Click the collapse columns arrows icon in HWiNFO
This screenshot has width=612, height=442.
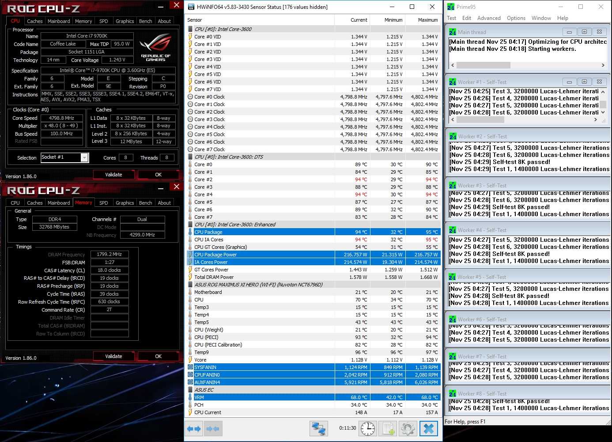click(213, 429)
